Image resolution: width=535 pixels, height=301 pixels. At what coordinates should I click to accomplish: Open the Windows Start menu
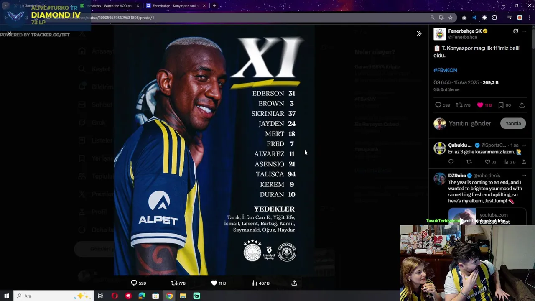point(6,296)
